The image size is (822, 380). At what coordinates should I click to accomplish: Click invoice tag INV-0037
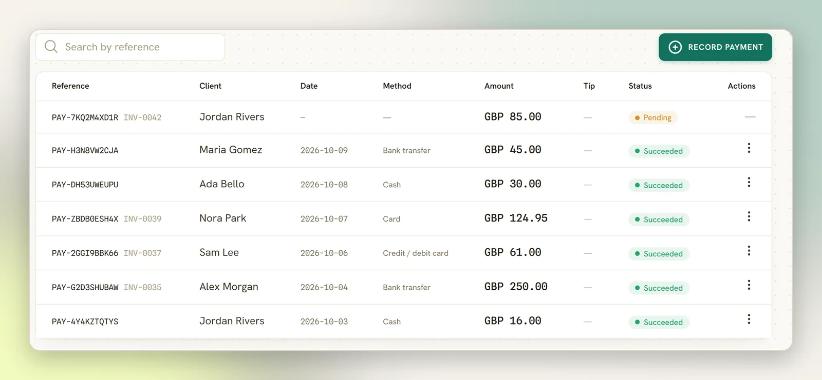[x=142, y=253]
